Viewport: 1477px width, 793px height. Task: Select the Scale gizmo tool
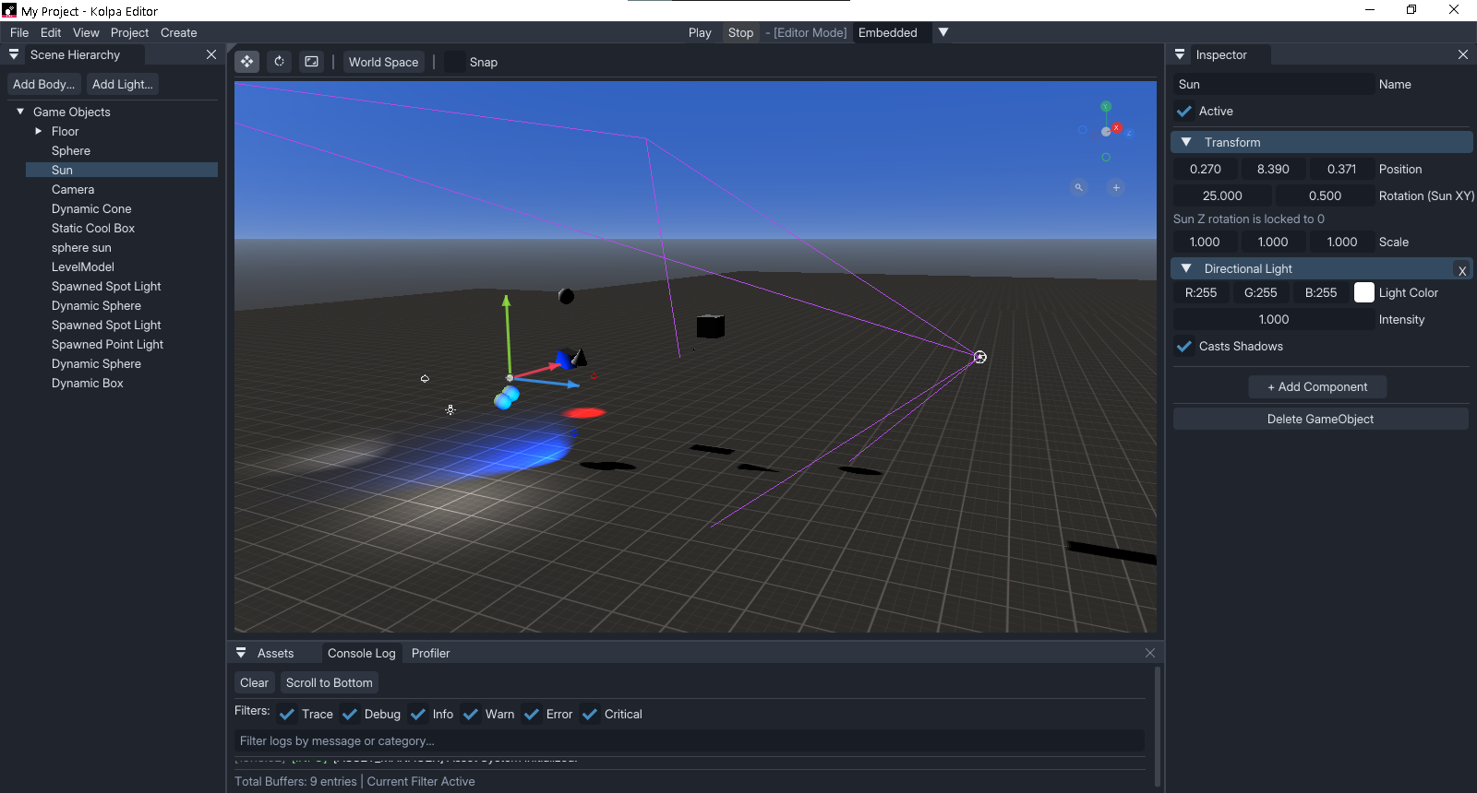pos(312,62)
